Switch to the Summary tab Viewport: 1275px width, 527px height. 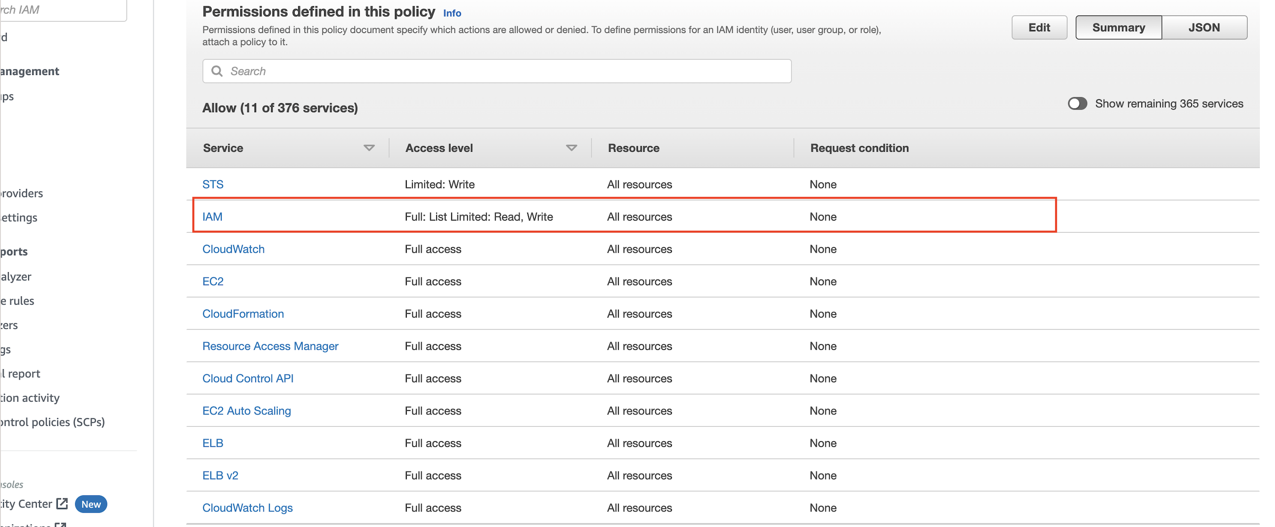coord(1118,28)
